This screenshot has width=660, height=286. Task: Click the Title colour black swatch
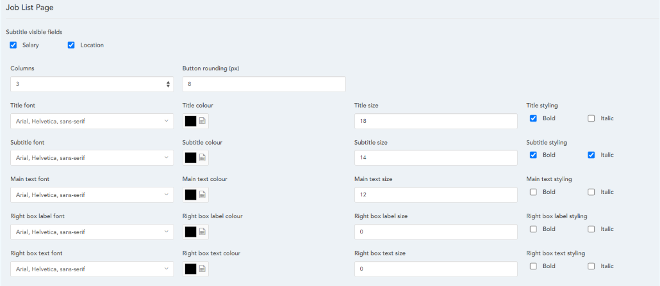tap(190, 121)
